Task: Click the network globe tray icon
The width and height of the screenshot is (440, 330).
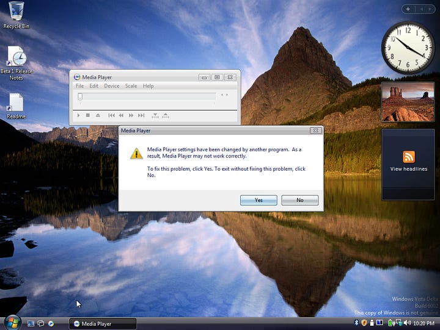Action: (398, 323)
